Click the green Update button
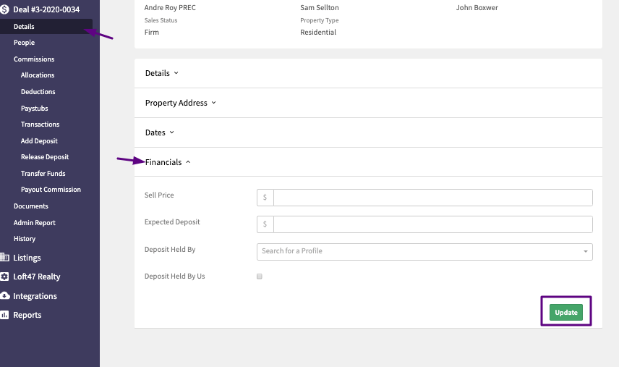Image resolution: width=619 pixels, height=367 pixels. coord(566,313)
